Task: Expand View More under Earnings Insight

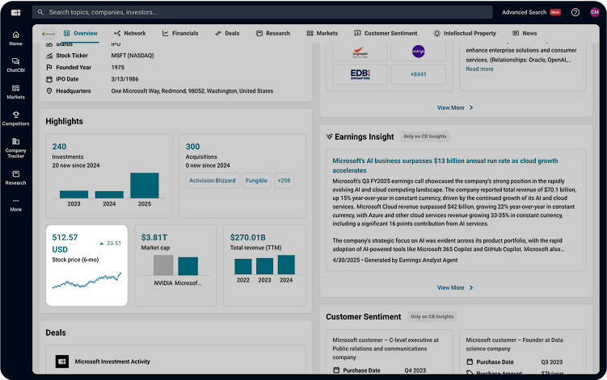Action: click(455, 287)
